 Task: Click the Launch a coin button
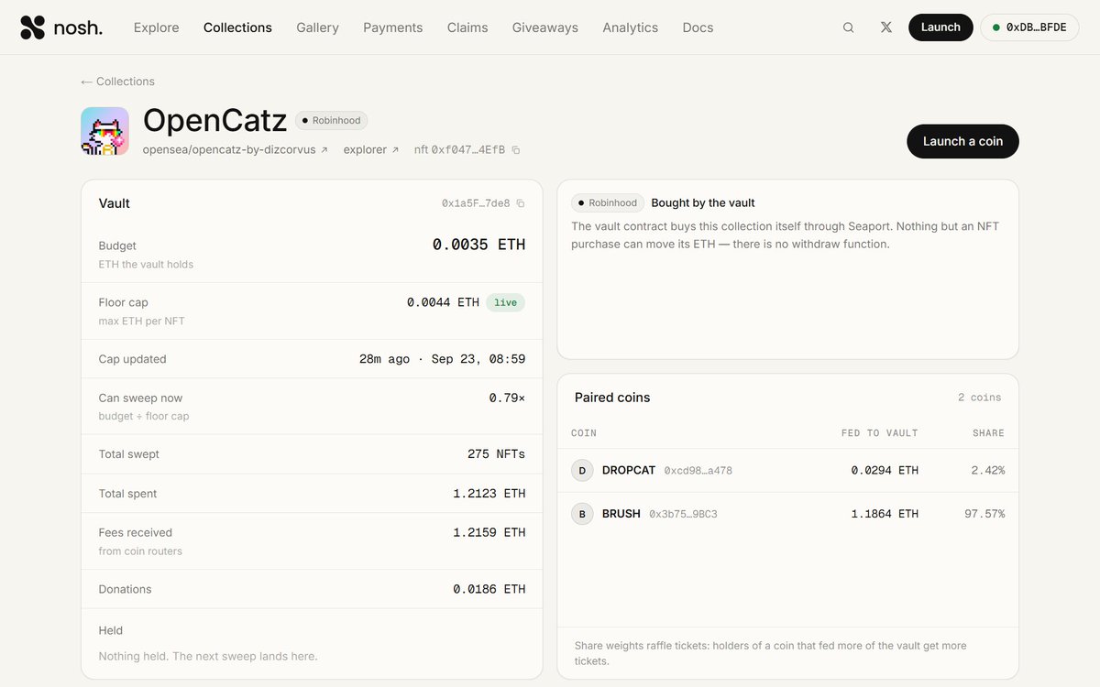coord(962,141)
